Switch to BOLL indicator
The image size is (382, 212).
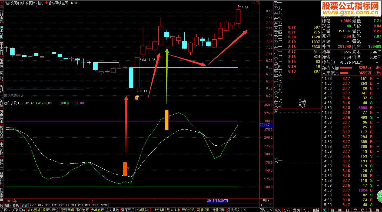95,205
